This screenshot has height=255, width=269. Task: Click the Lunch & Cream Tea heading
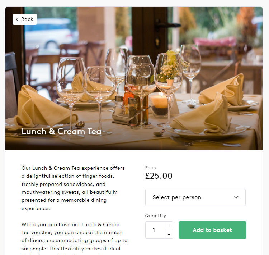click(x=61, y=132)
